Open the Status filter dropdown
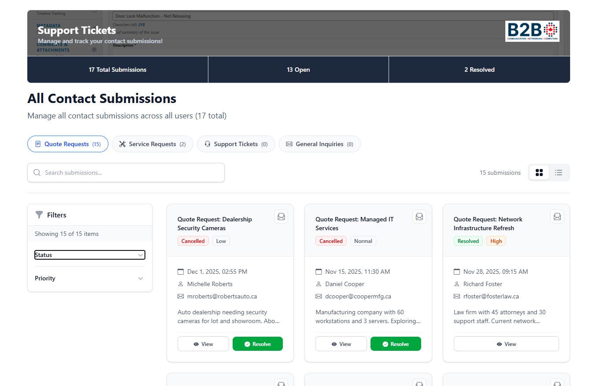604x386 pixels. (89, 255)
